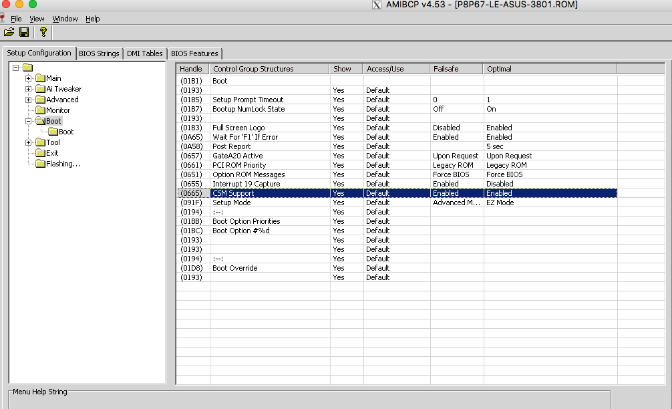Open the BIOS Features tab
Image resolution: width=672 pixels, height=409 pixels.
point(194,53)
